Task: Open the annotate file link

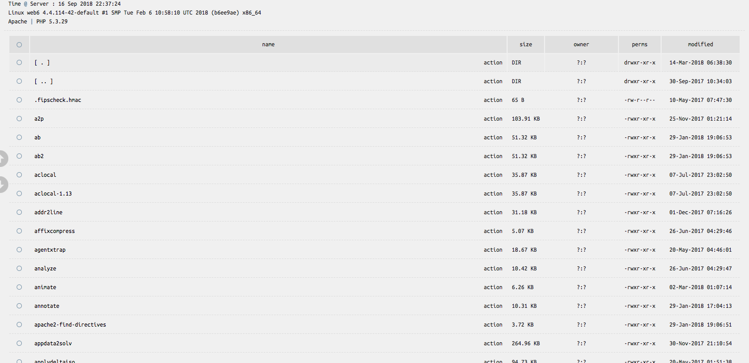Action: [x=47, y=306]
